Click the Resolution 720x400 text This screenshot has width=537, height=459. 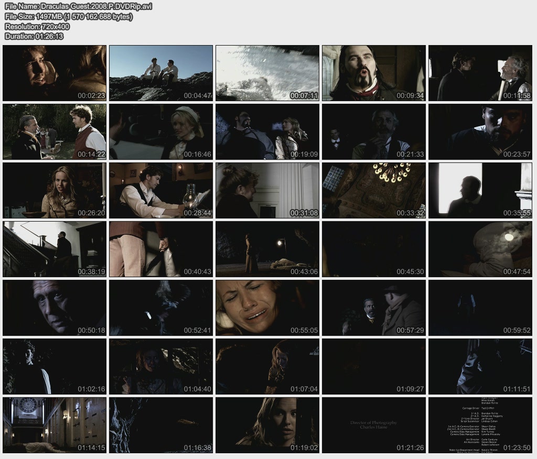pyautogui.click(x=37, y=26)
